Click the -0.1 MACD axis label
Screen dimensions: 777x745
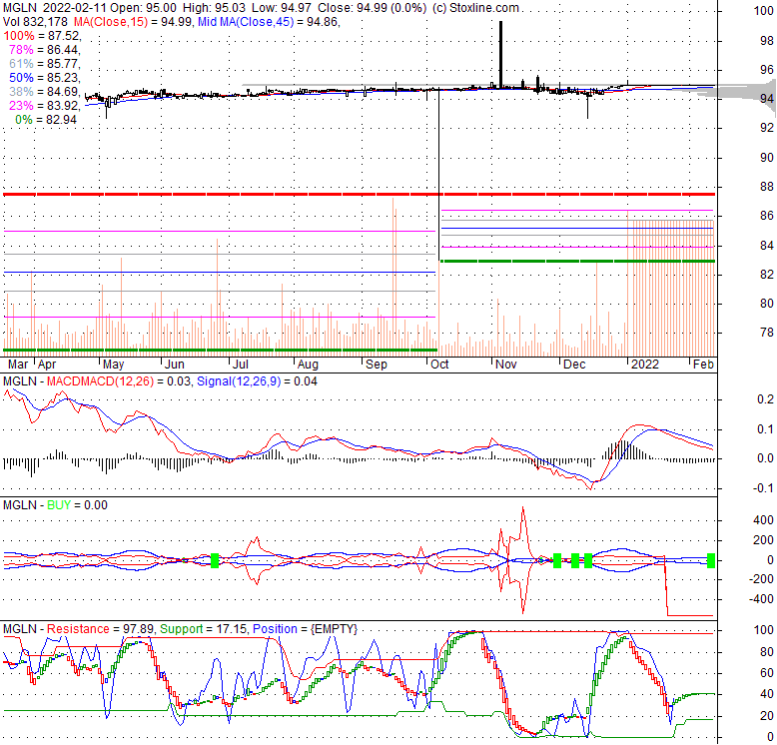(x=764, y=488)
